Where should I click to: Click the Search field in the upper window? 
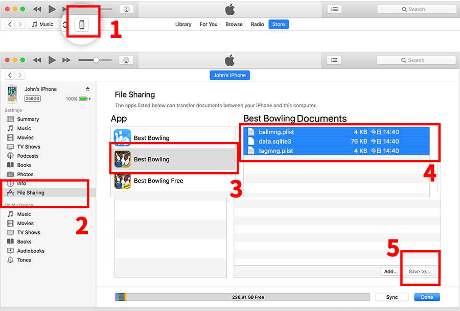[417, 9]
